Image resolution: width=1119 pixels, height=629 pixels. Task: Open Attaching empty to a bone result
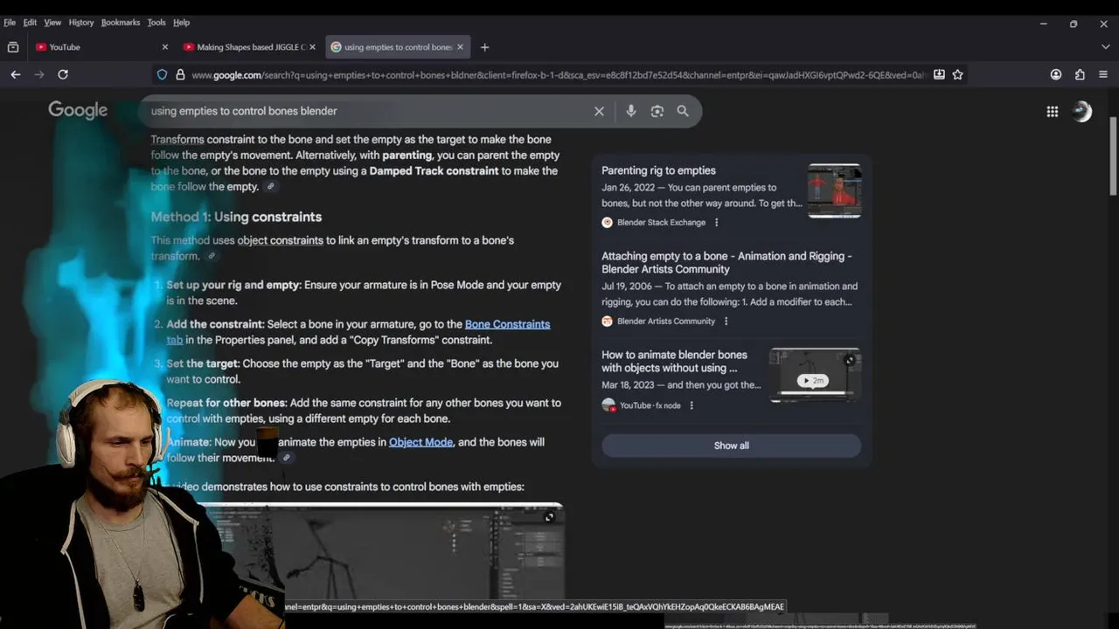pyautogui.click(x=726, y=263)
